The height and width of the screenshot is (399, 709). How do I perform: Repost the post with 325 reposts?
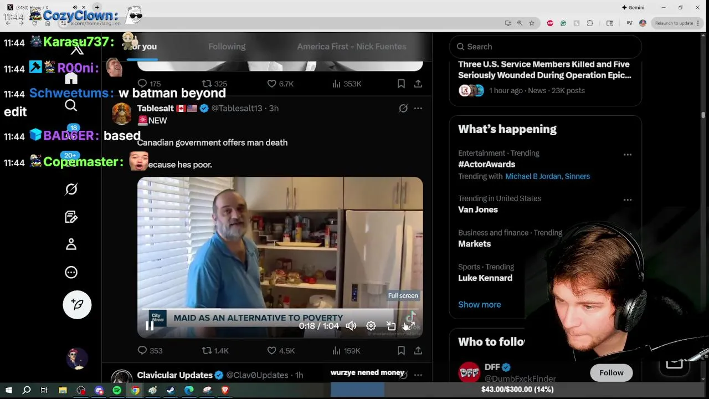point(214,84)
